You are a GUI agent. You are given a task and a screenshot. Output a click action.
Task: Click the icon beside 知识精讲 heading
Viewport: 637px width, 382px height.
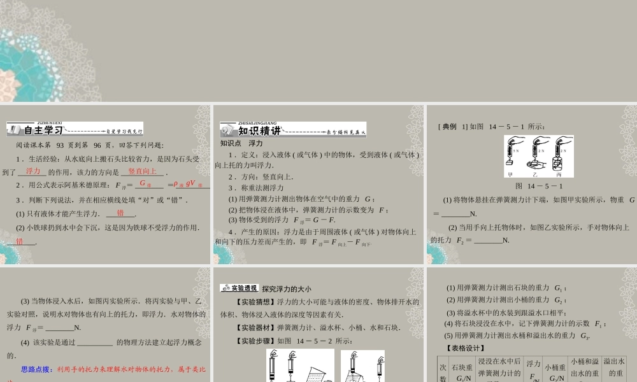(228, 130)
